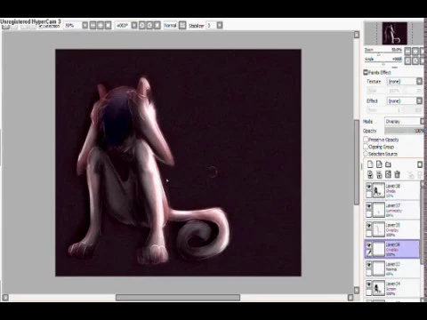Collapse the Paints Effect section

point(366,72)
